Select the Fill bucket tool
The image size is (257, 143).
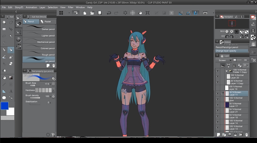(4, 78)
